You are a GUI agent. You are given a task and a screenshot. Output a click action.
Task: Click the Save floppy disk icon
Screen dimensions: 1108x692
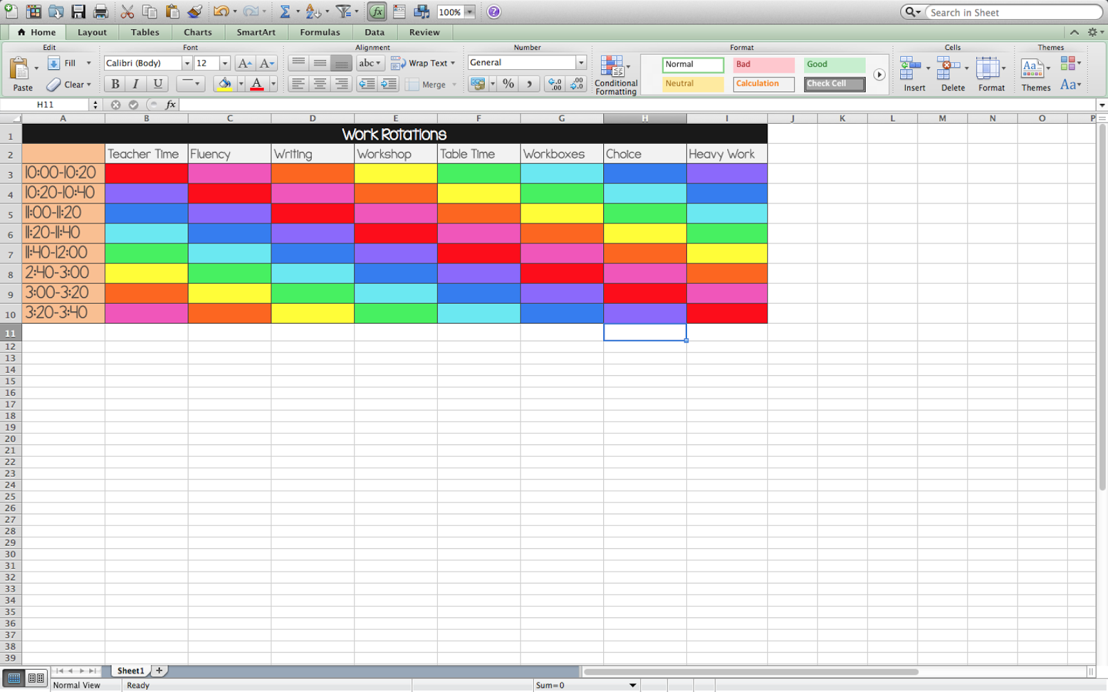coord(78,12)
